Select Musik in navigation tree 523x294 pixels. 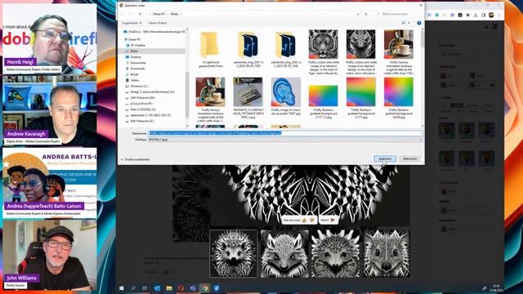[132, 74]
